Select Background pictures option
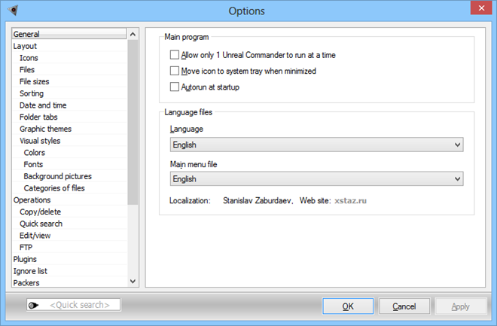 (69, 176)
